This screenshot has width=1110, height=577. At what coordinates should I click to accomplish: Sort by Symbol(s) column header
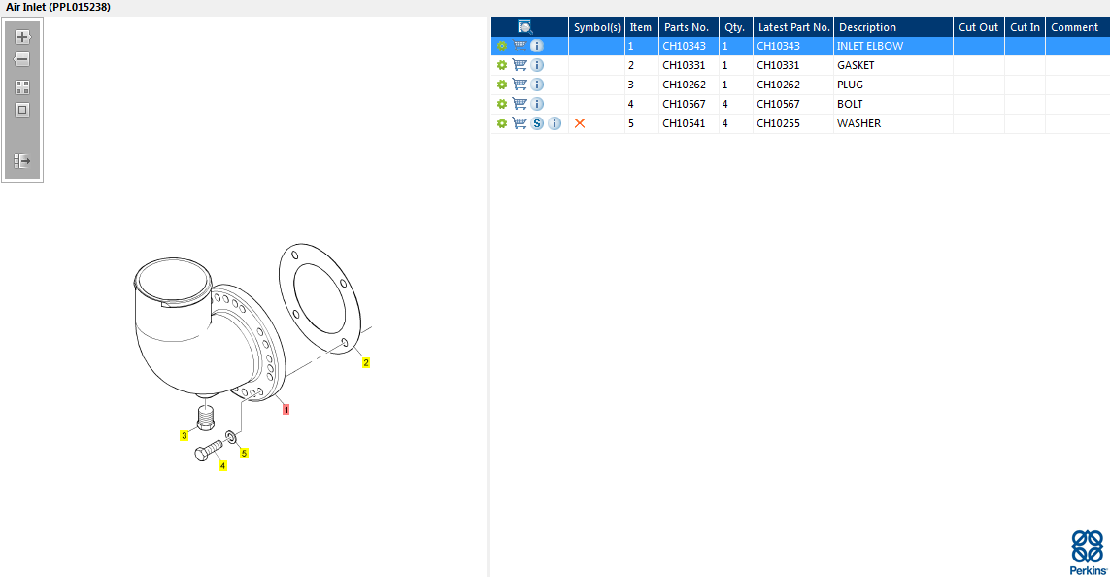pyautogui.click(x=597, y=27)
